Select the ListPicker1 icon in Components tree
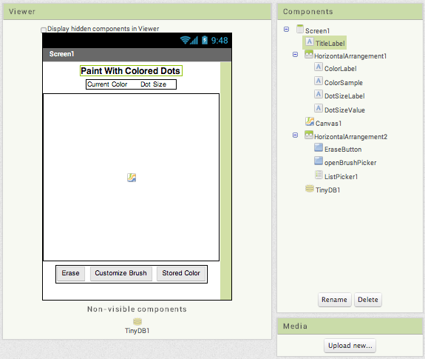 coord(319,175)
